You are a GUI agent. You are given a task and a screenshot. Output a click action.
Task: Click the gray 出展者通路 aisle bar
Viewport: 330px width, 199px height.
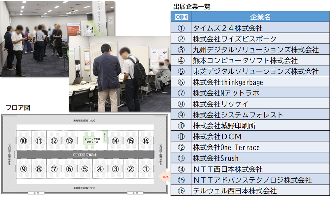click(85, 155)
